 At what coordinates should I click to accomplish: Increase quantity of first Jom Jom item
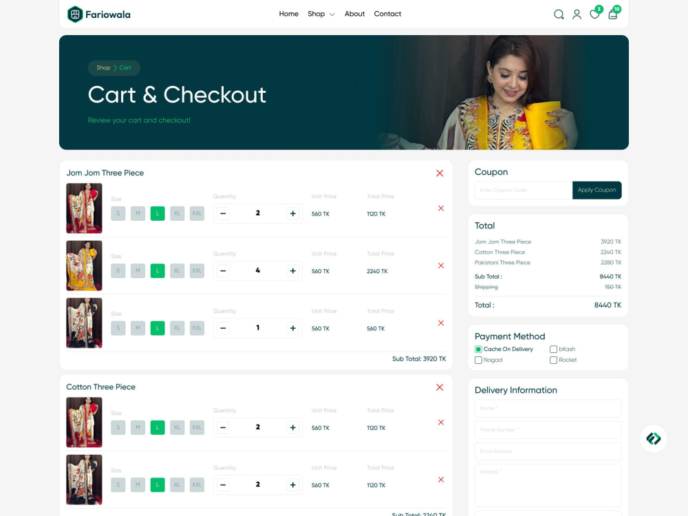(x=292, y=214)
